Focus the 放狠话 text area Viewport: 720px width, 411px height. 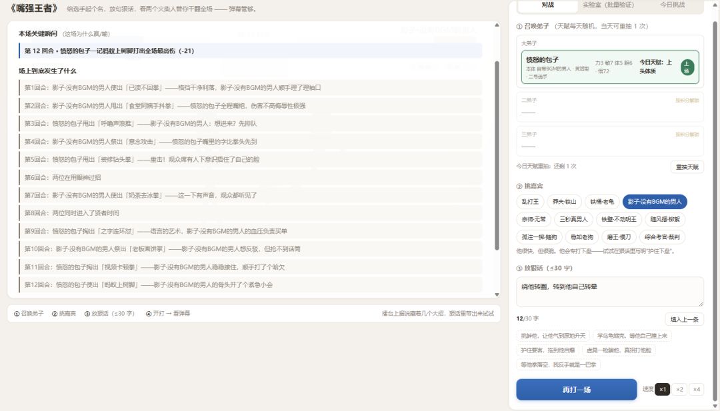click(x=610, y=292)
